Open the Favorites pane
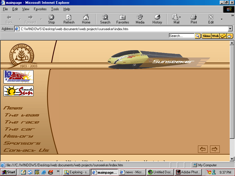Image resolution: width=235 pixels, height=176 pixels. click(122, 19)
